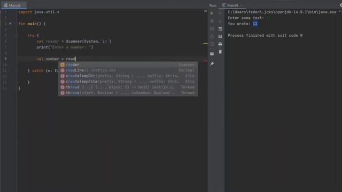Click the 'val number = read' line
The width and height of the screenshot is (342, 192).
pyautogui.click(x=56, y=59)
